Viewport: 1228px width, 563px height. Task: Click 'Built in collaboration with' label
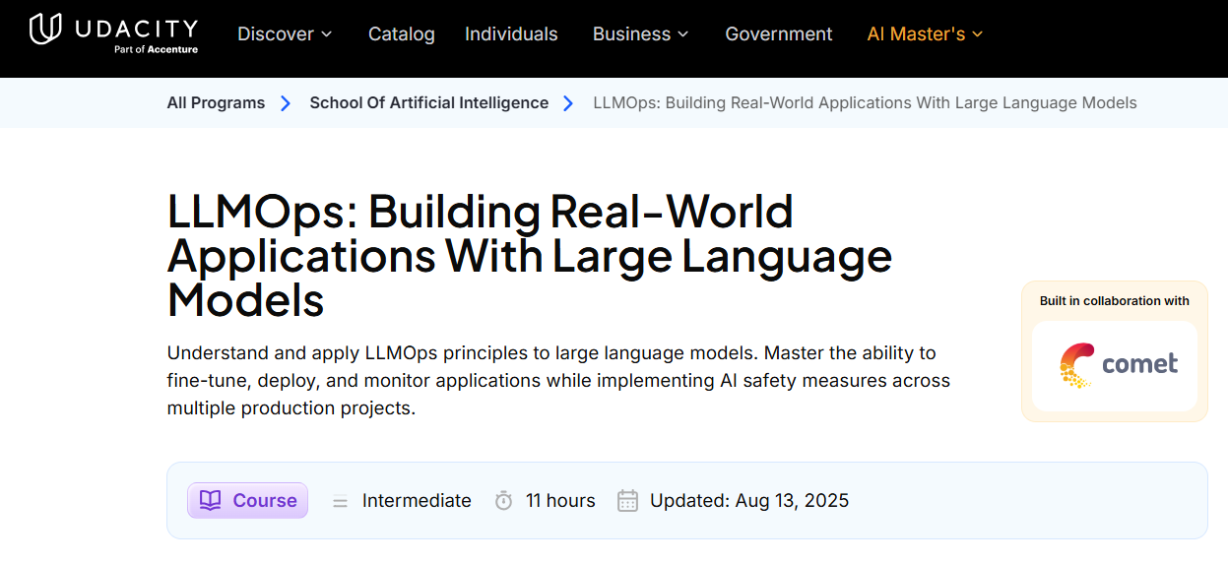(x=1115, y=301)
